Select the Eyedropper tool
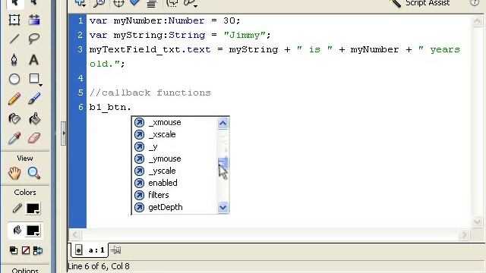This screenshot has width=486, height=273. click(14, 138)
